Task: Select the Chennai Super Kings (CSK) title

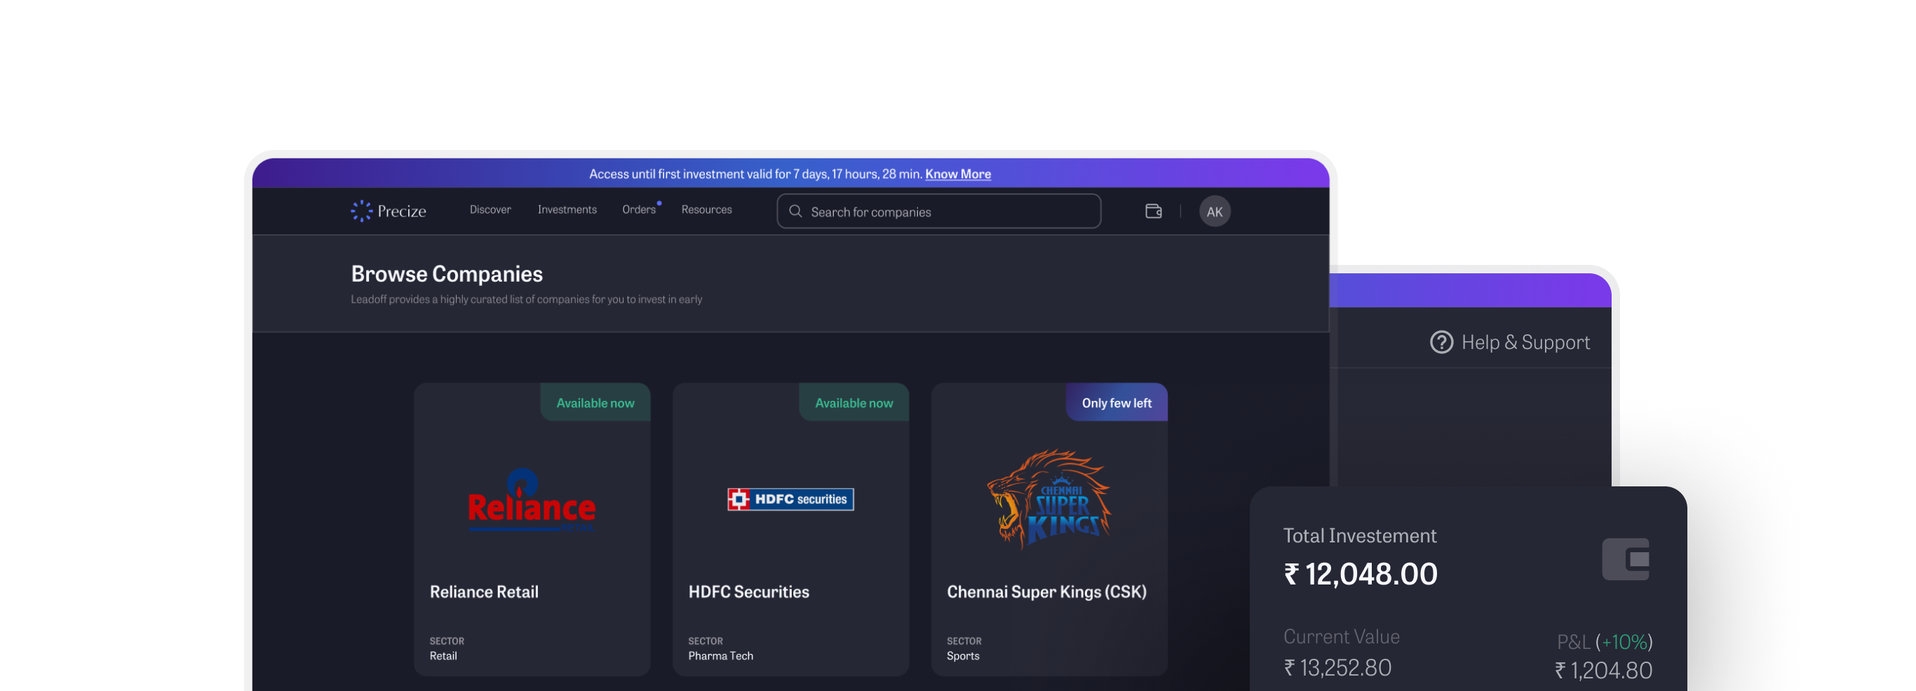Action: [1046, 592]
